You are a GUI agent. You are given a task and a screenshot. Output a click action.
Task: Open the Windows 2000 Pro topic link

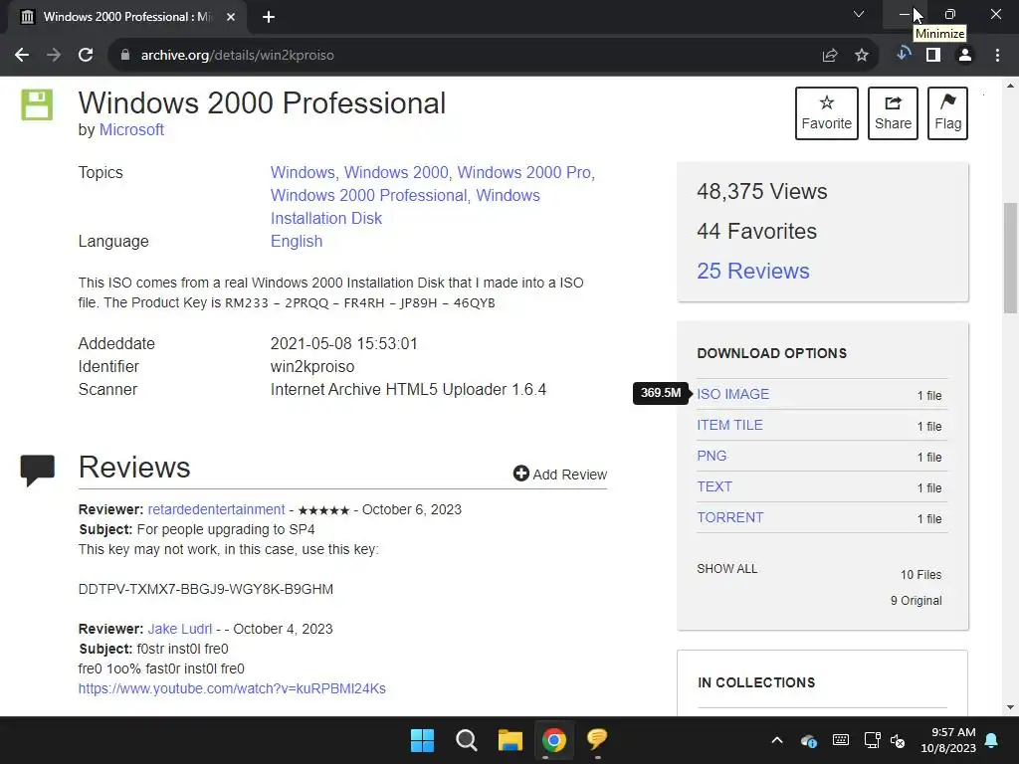523,172
